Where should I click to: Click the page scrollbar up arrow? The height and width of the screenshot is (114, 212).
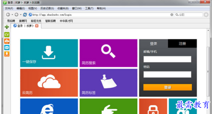pos(208,30)
